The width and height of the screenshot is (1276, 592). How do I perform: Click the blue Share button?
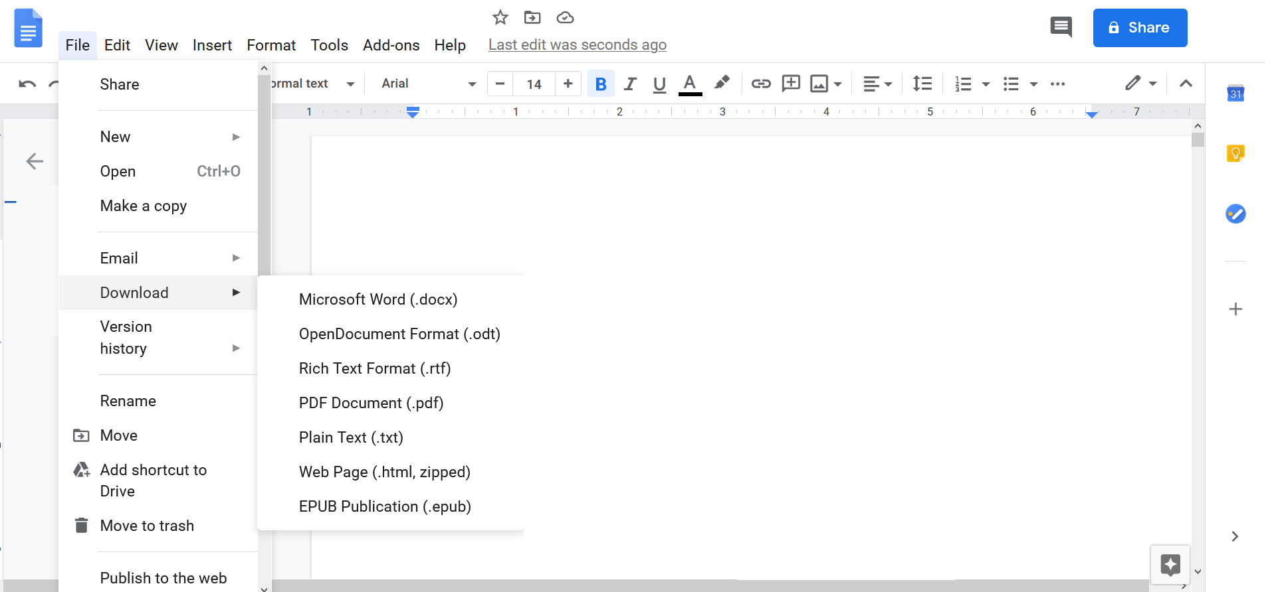(x=1140, y=28)
